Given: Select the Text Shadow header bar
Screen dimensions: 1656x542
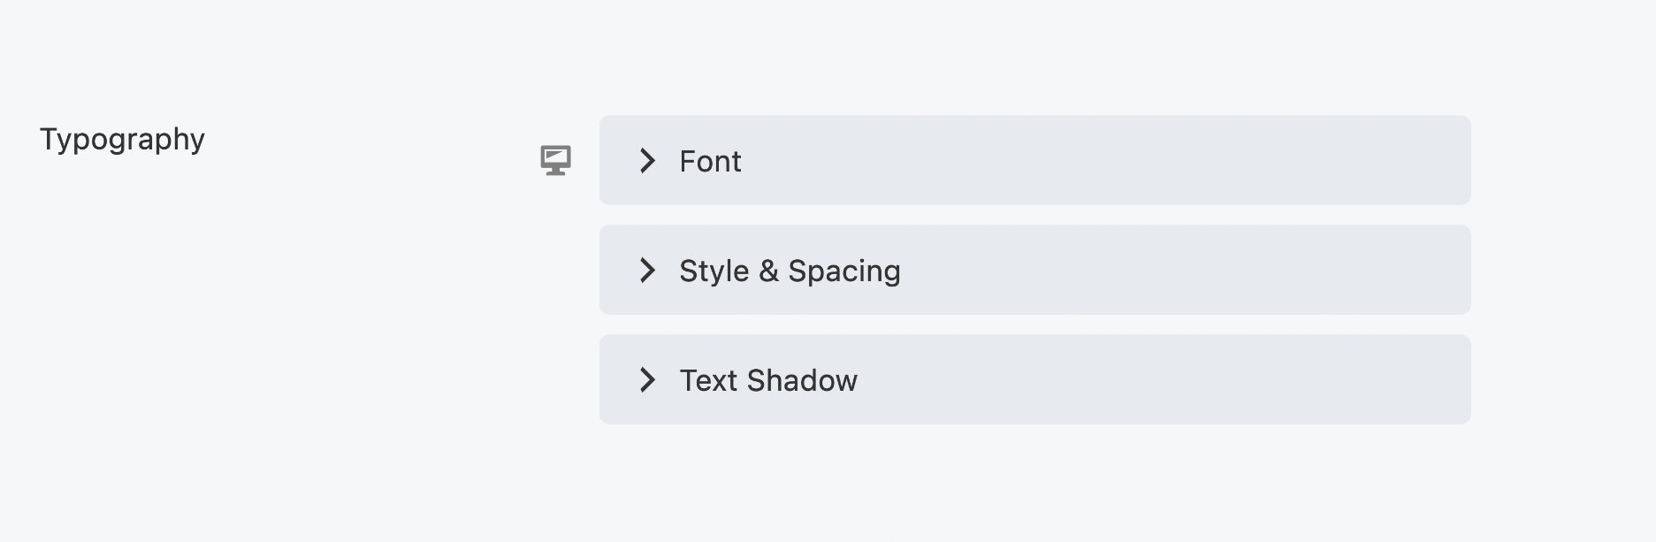Looking at the screenshot, I should pos(1034,379).
